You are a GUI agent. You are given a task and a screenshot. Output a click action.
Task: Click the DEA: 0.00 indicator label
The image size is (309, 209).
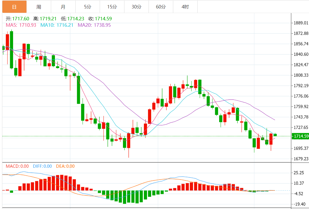65,166
